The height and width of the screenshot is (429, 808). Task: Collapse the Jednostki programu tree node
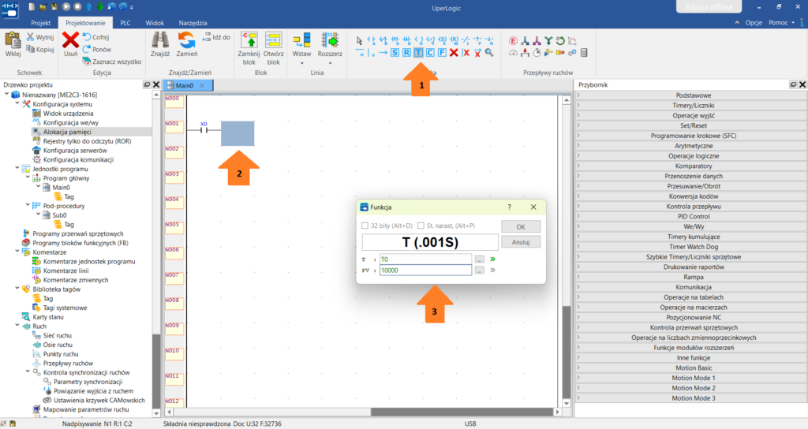click(17, 169)
